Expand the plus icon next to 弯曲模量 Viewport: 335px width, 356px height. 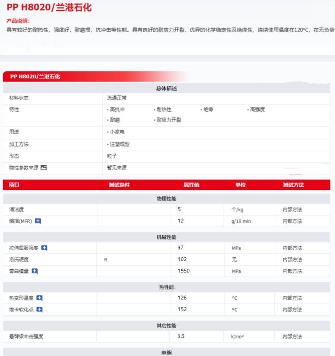pyautogui.click(x=35, y=271)
